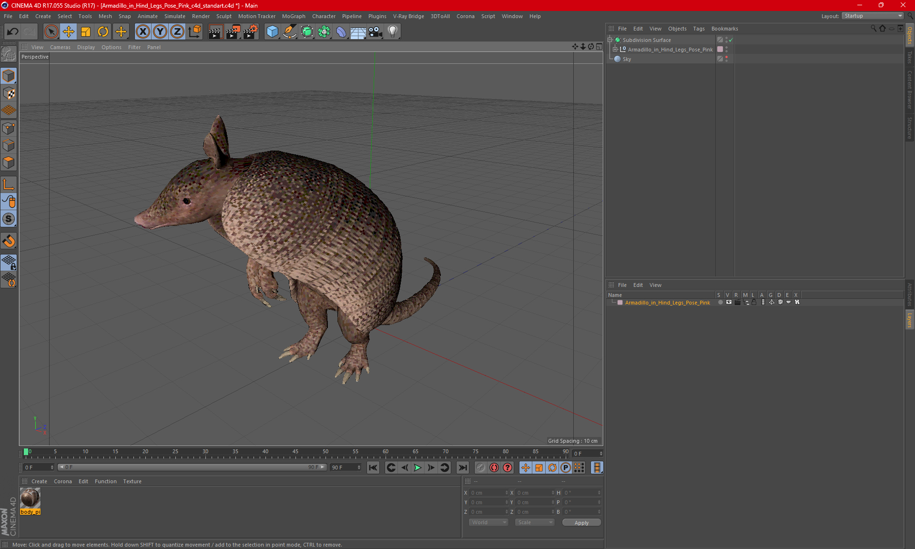Toggle layer solo dot
Screen dimensions: 915x549
click(x=720, y=302)
